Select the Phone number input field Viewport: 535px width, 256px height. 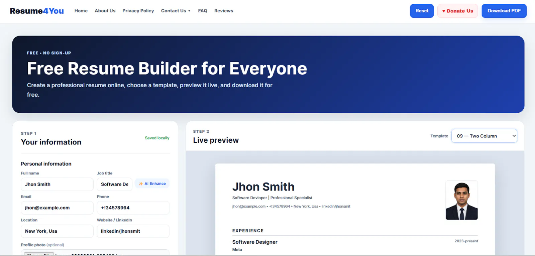tap(133, 208)
